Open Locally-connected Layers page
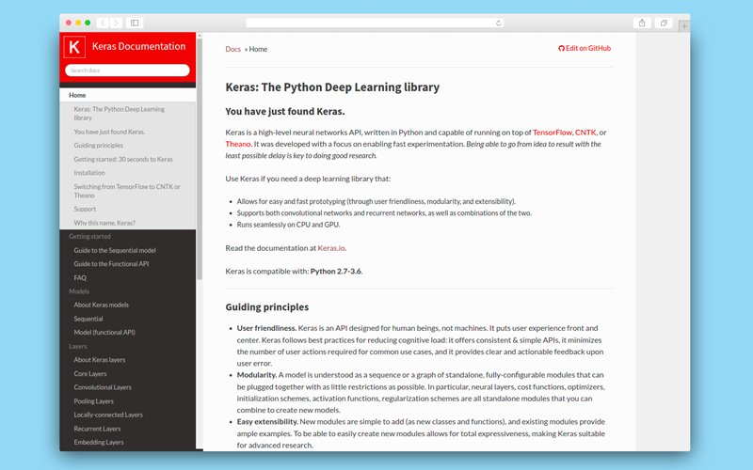Screen dimensions: 753x470 coord(108,415)
